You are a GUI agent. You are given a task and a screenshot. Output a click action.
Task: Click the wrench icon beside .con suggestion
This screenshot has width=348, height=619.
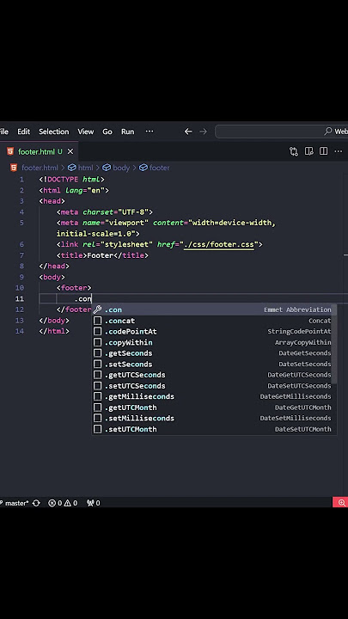pyautogui.click(x=97, y=309)
